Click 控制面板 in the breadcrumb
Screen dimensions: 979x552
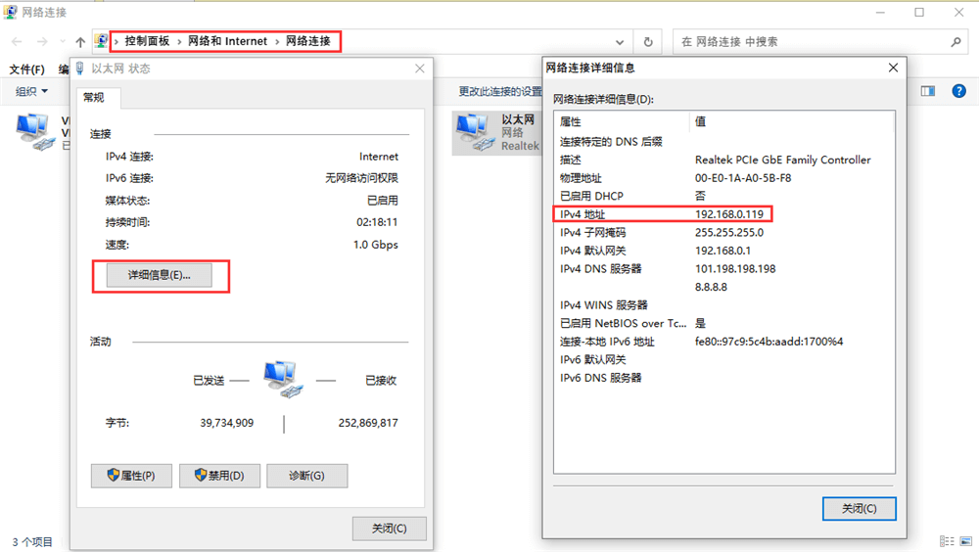coord(148,41)
